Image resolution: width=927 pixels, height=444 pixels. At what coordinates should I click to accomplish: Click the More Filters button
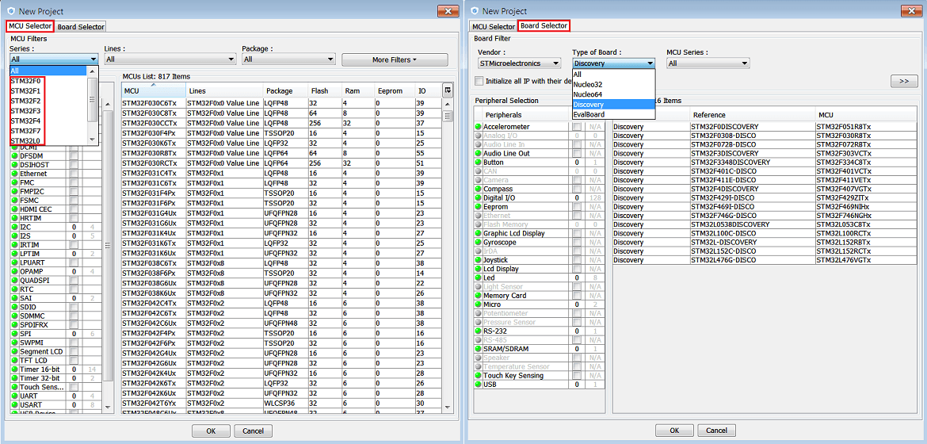click(x=395, y=59)
